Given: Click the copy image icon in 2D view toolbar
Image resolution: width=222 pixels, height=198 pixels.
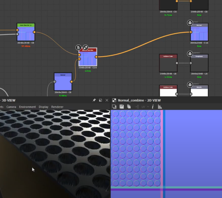Looking at the screenshot, I should click(x=129, y=107).
